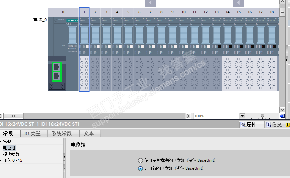Select the DI module in slot 1
This screenshot has height=178, width=290.
tap(84, 54)
